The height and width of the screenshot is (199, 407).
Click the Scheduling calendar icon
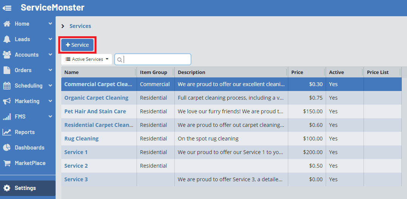pos(7,86)
